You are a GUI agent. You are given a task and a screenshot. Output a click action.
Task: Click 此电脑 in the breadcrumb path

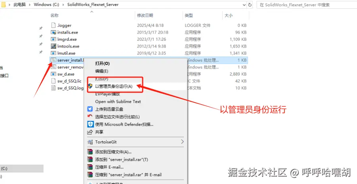pyautogui.click(x=20, y=4)
